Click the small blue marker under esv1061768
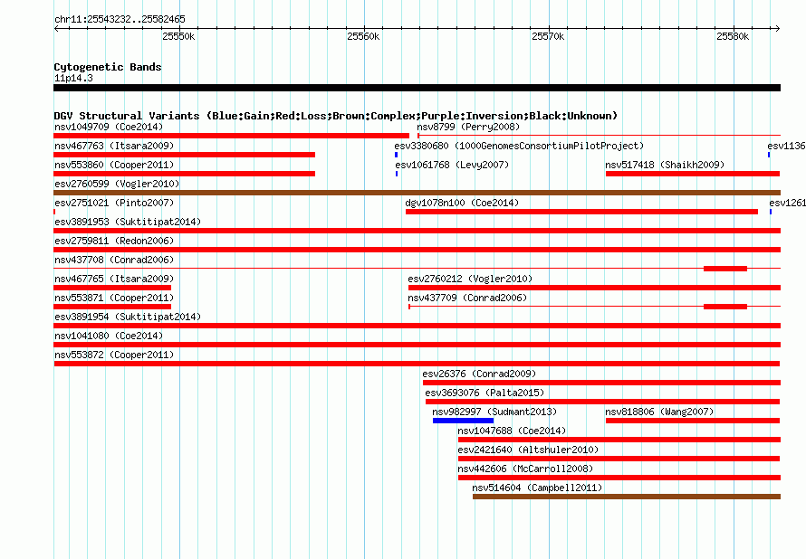The height and width of the screenshot is (559, 806). tap(397, 174)
